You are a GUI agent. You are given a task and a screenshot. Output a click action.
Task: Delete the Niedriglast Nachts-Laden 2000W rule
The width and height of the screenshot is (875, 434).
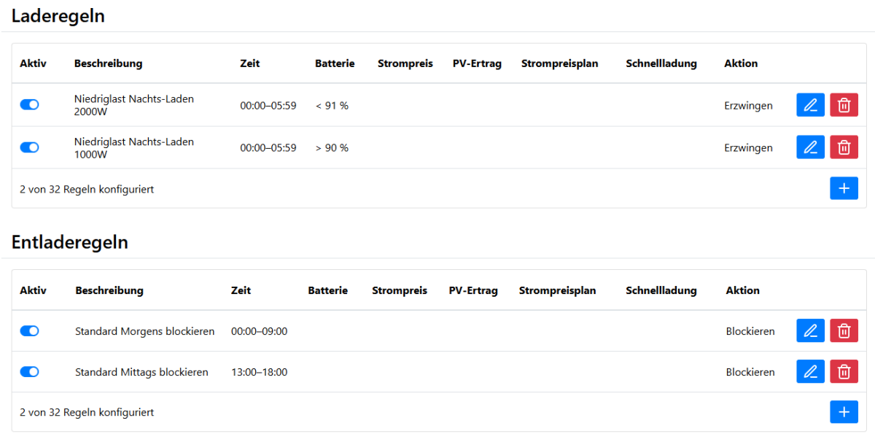(x=844, y=105)
